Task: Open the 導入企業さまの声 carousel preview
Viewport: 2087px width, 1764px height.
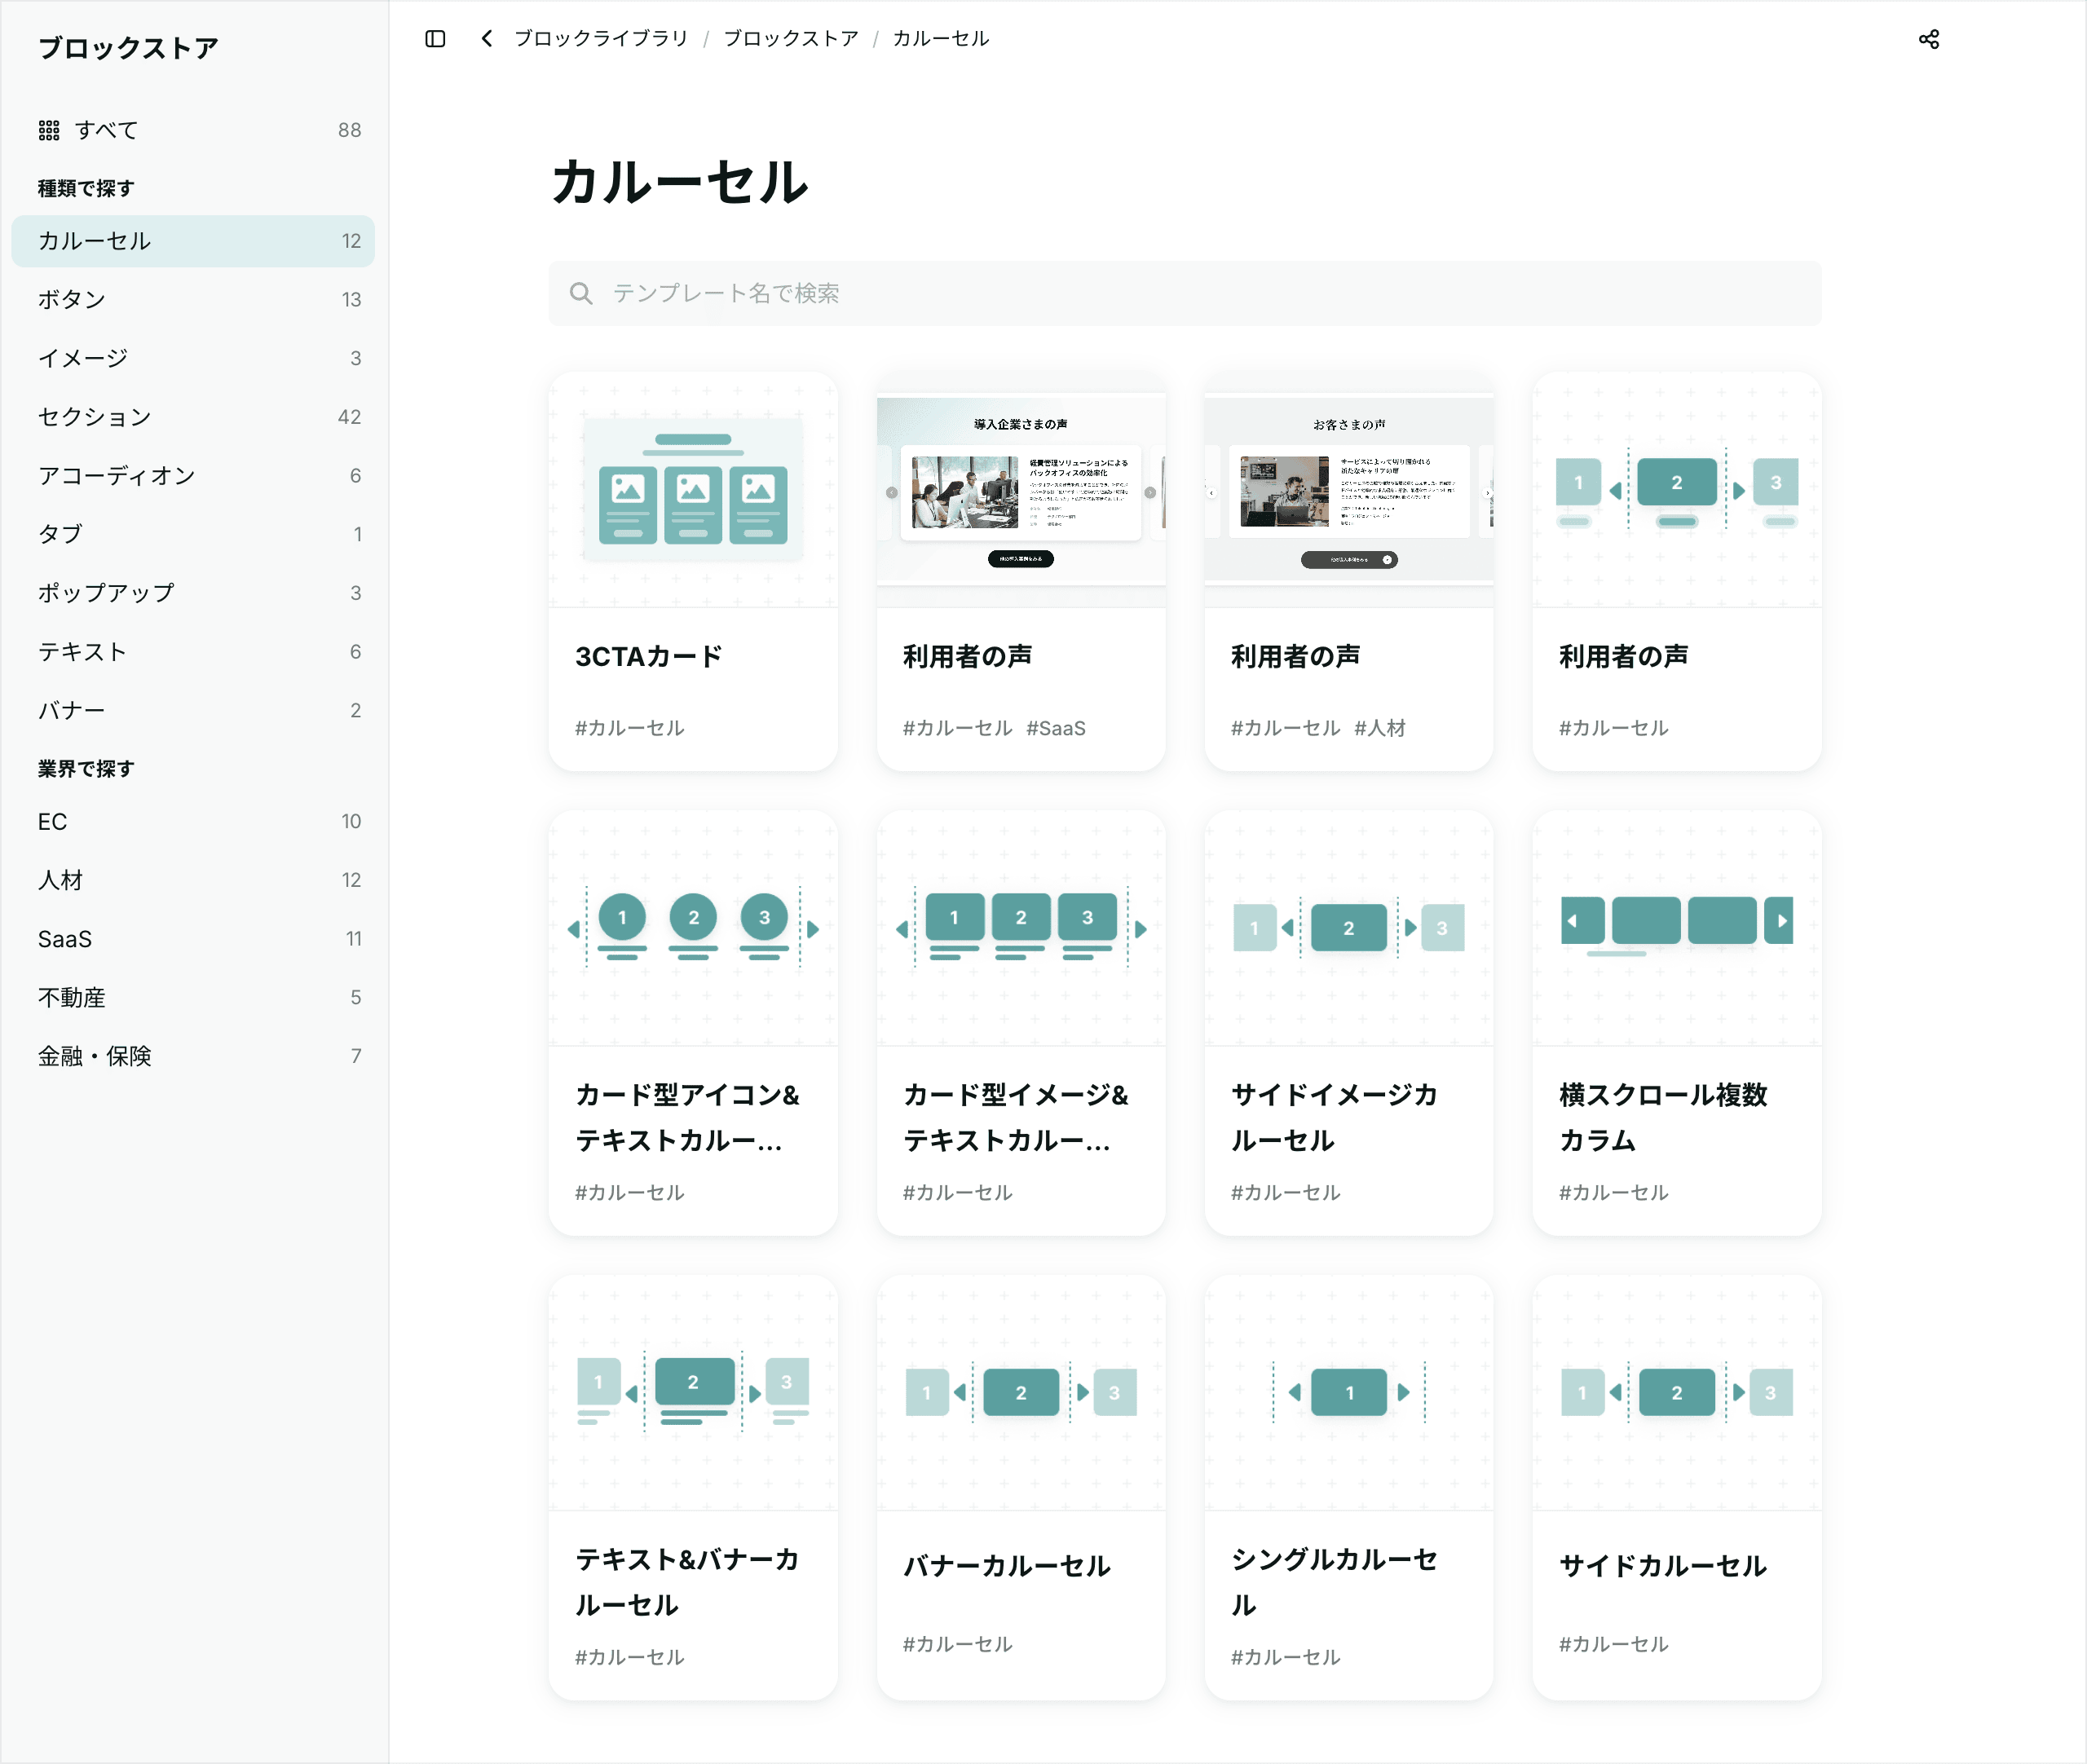Action: [1020, 490]
